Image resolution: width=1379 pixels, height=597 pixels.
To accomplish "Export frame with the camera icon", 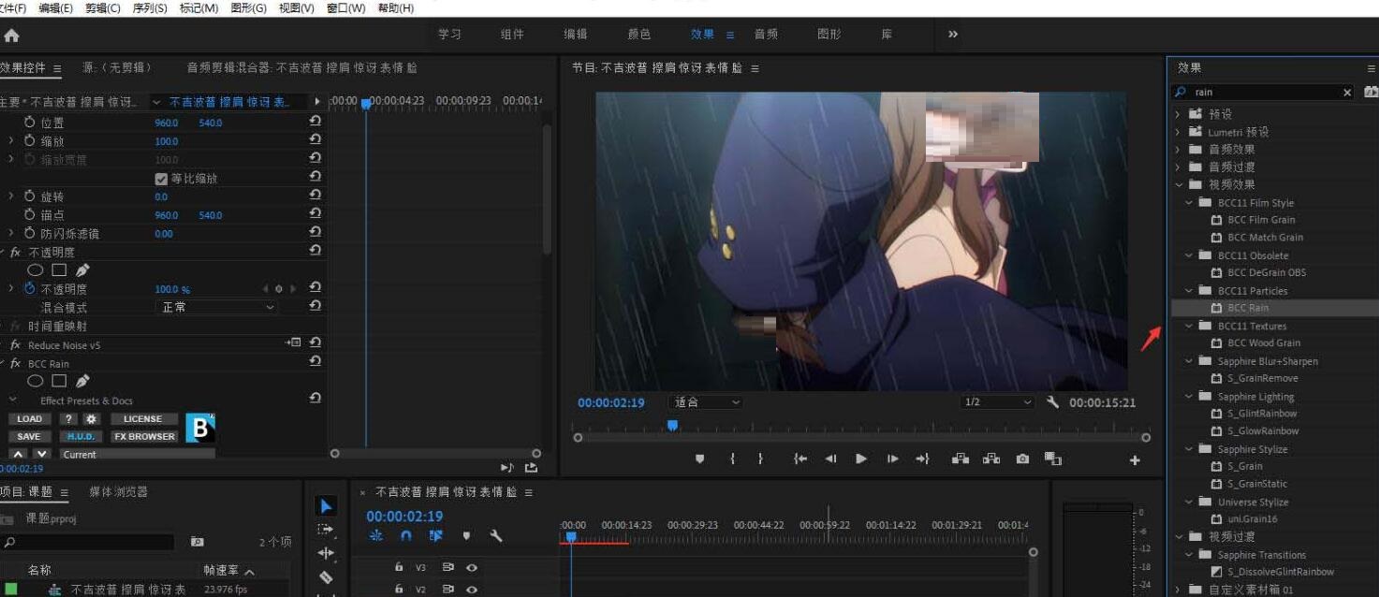I will (1022, 459).
